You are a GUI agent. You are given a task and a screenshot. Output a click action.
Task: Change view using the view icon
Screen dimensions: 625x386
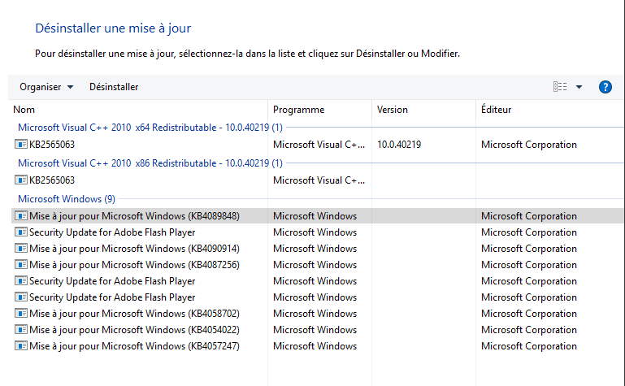[560, 87]
